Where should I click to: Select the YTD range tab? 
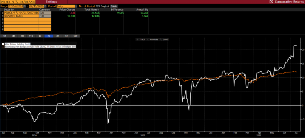coord(31,36)
